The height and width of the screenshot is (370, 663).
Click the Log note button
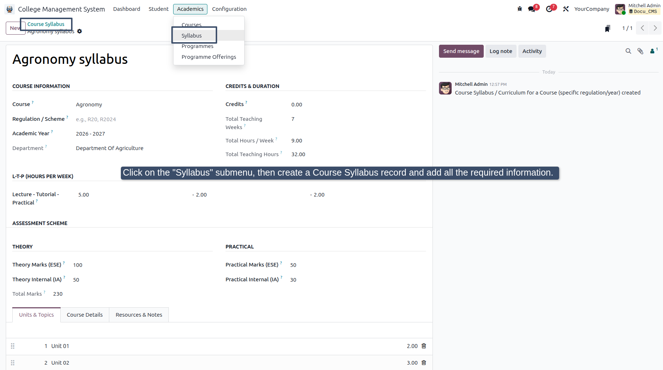[x=501, y=51]
